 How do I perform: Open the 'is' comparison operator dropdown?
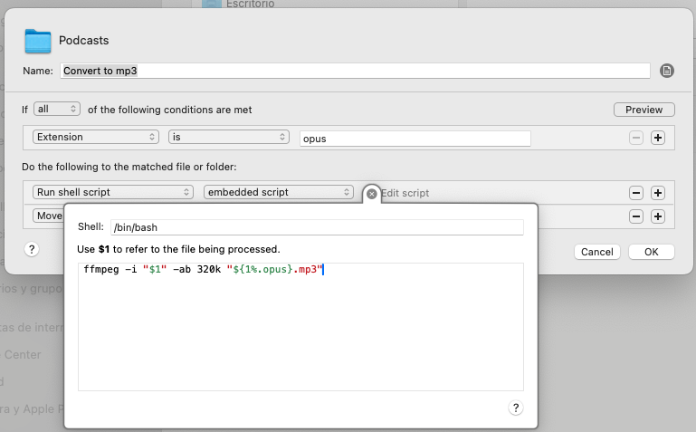pyautogui.click(x=228, y=138)
